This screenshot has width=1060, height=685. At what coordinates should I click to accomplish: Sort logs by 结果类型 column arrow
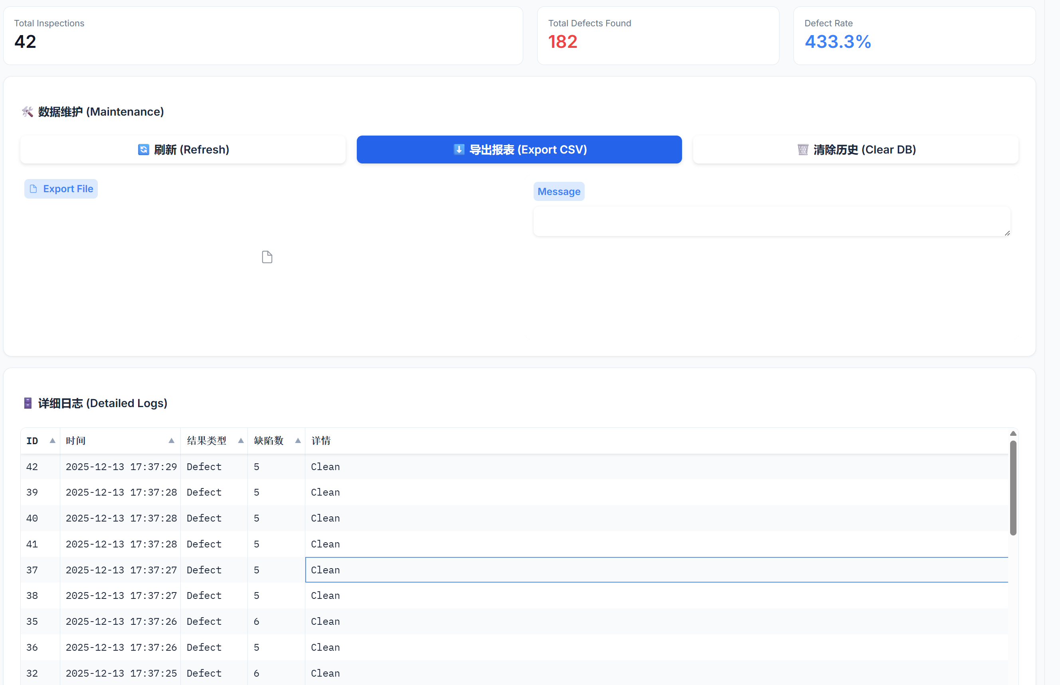240,441
